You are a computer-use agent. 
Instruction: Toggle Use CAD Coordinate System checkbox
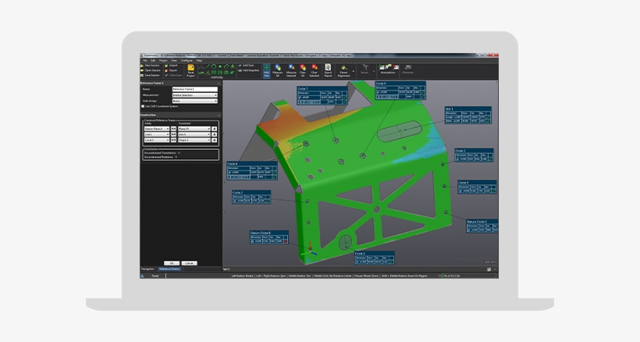pos(143,106)
